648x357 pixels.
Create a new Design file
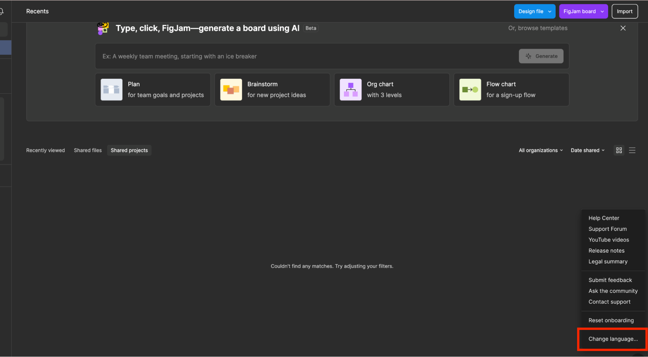click(531, 12)
